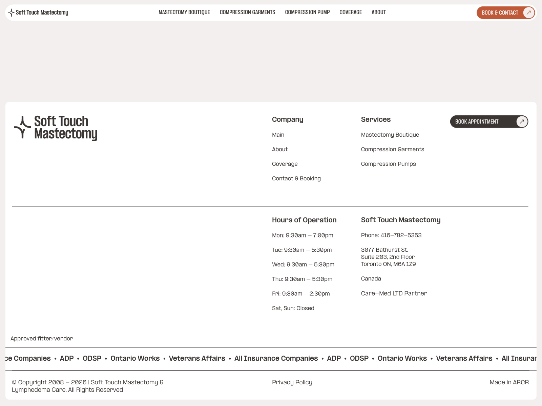Follow the Main link under Company
Viewport: 542px width, 406px height.
(x=278, y=135)
